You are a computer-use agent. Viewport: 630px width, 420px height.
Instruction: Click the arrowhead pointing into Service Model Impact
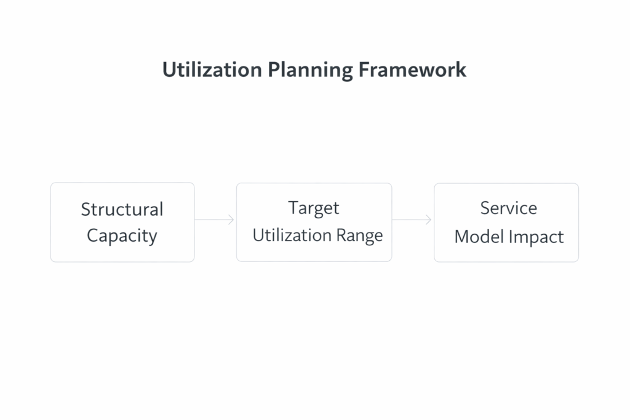pos(429,220)
